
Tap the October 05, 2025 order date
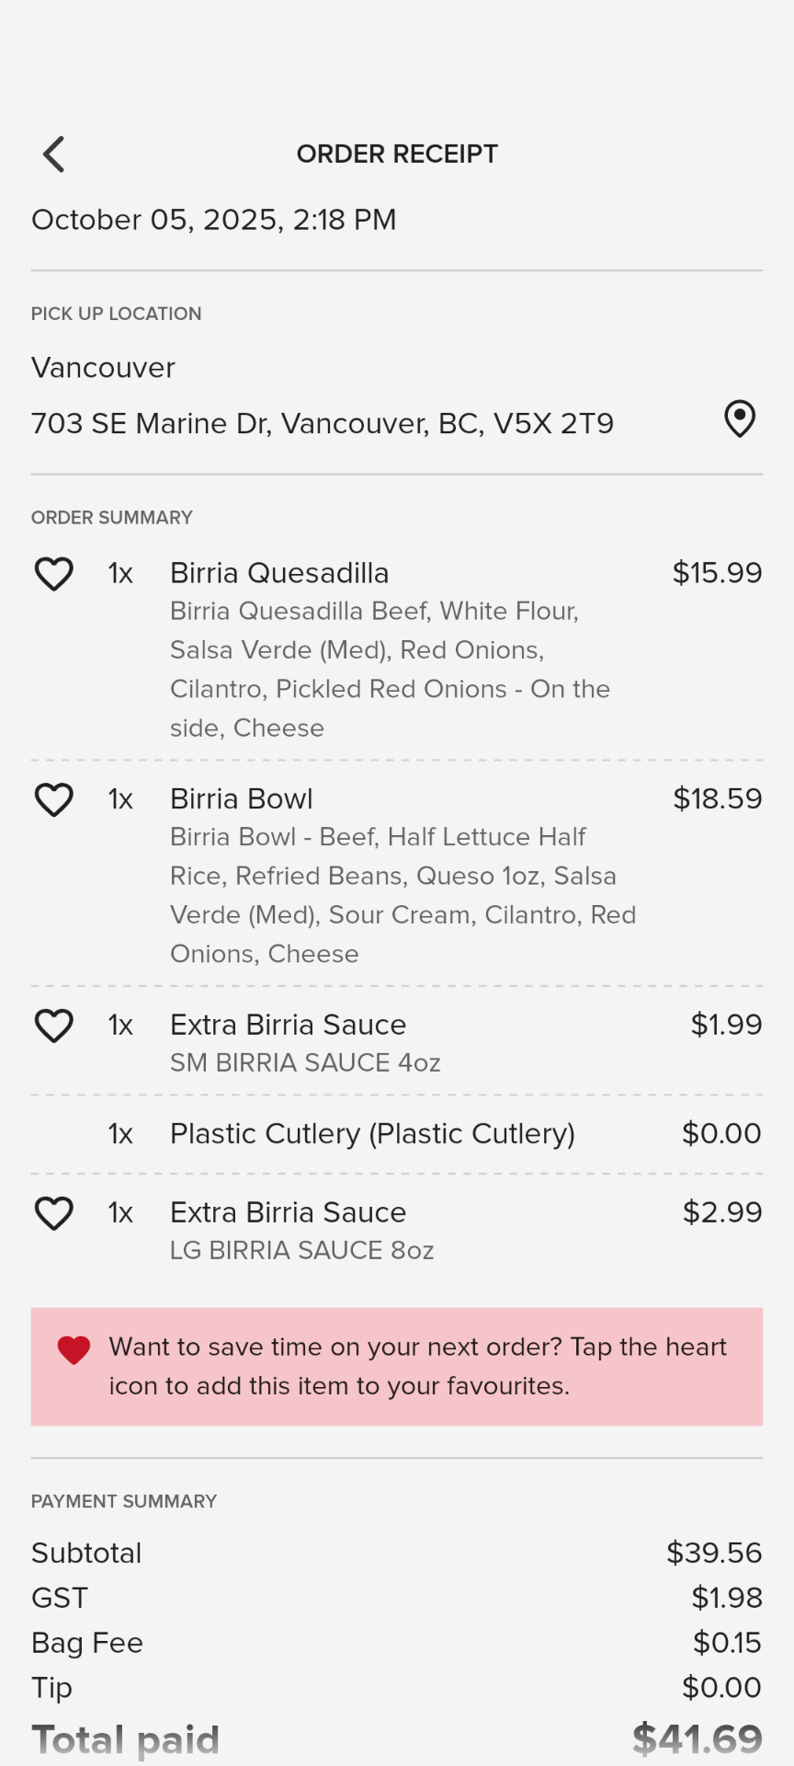point(213,220)
